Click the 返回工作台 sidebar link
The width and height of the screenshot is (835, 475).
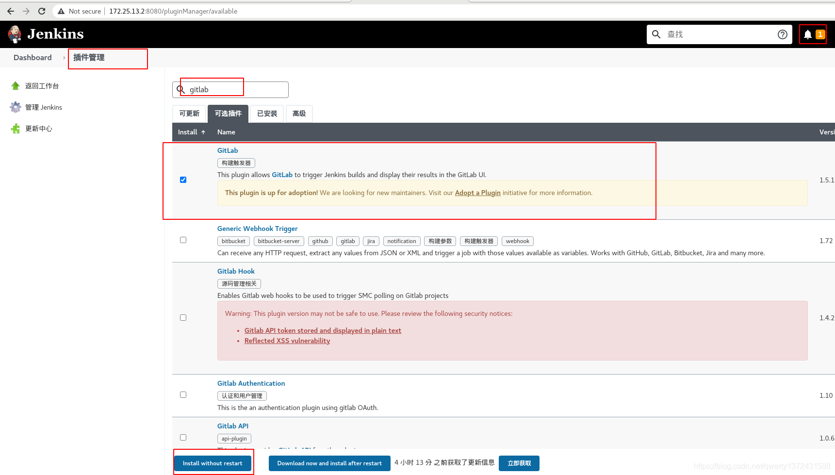coord(42,86)
